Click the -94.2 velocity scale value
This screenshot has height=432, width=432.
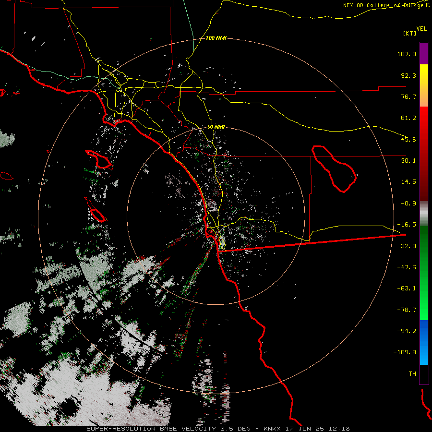pyautogui.click(x=407, y=331)
